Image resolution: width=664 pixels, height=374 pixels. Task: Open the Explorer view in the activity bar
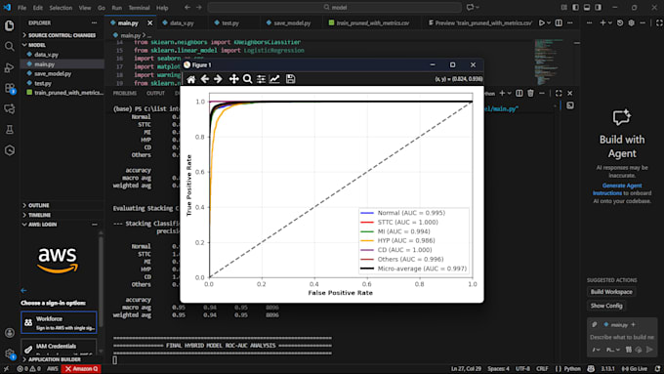[x=10, y=25]
